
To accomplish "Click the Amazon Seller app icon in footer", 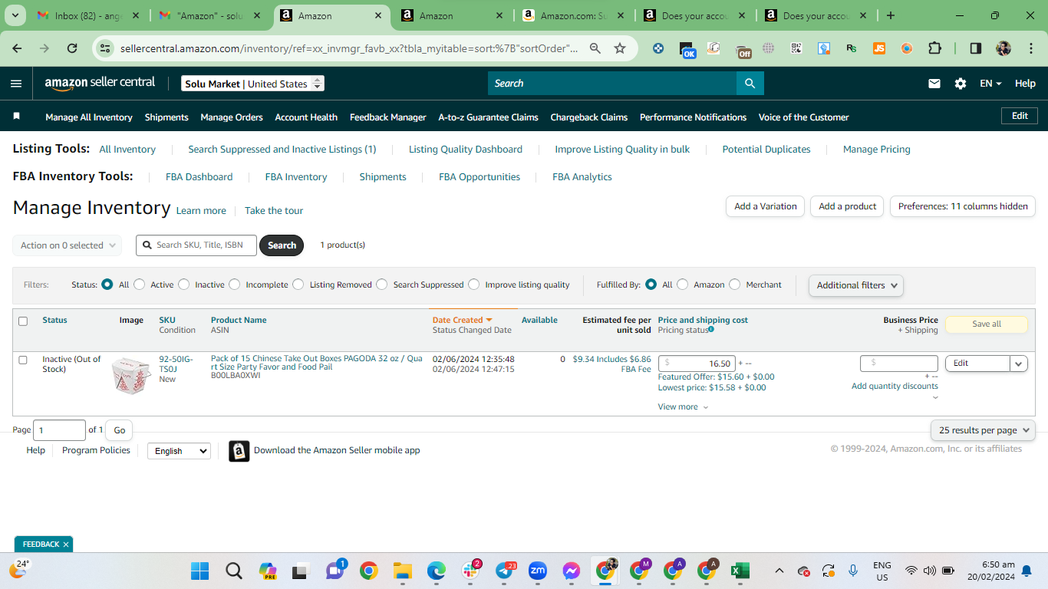I will (239, 451).
